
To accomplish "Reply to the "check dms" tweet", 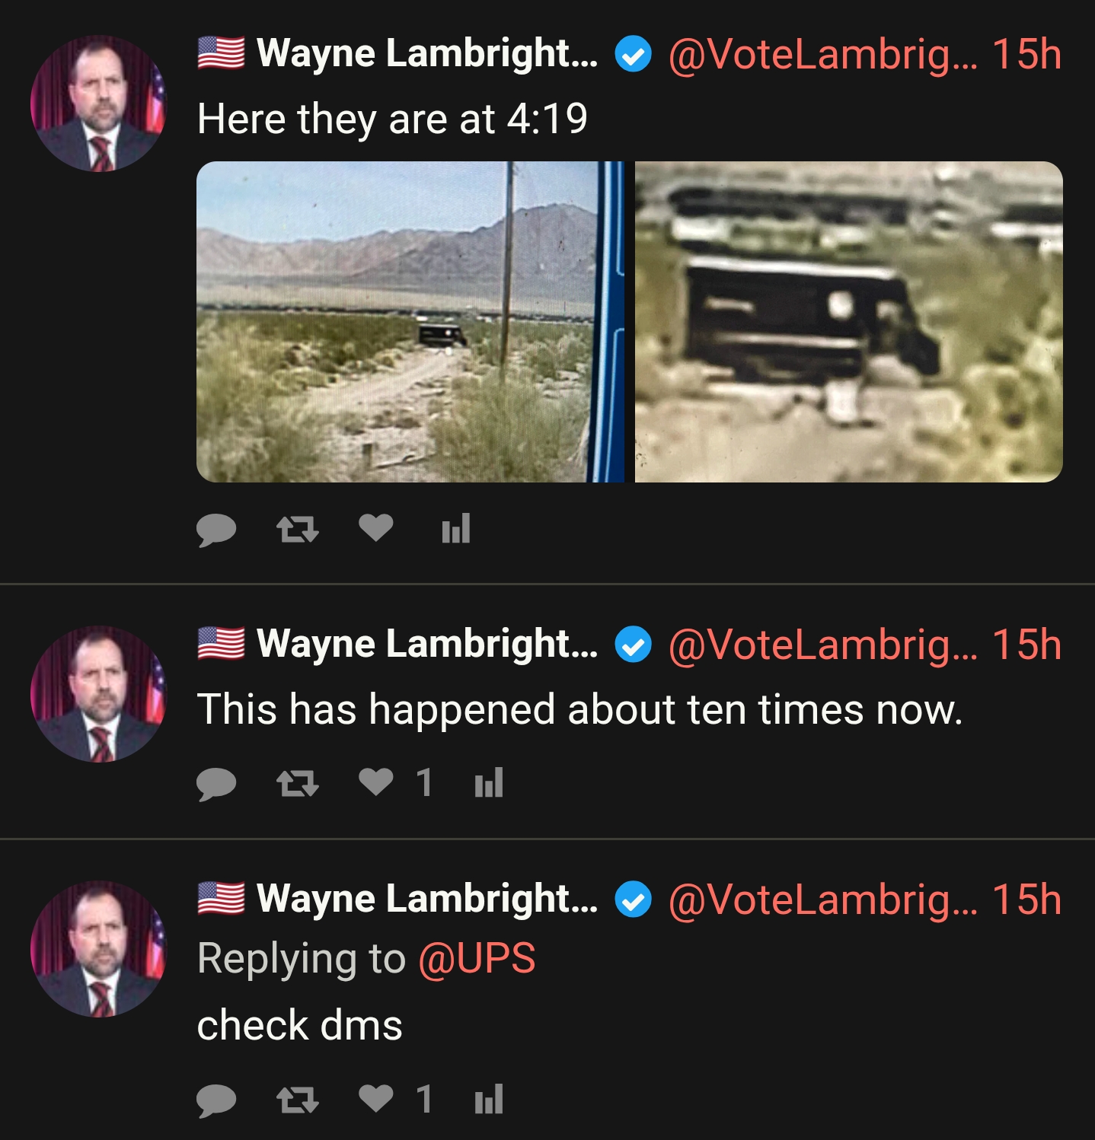I will pyautogui.click(x=216, y=1100).
